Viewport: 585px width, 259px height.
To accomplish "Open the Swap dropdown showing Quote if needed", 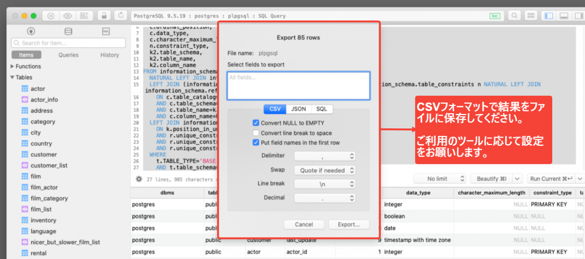I will click(324, 170).
